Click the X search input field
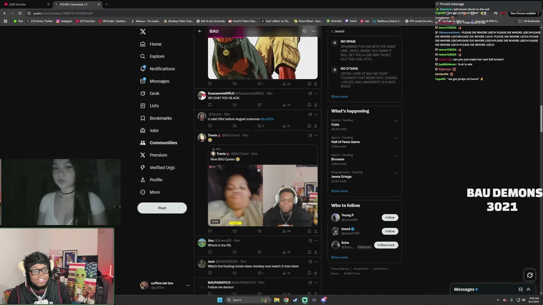This screenshot has height=305, width=543. point(365,31)
